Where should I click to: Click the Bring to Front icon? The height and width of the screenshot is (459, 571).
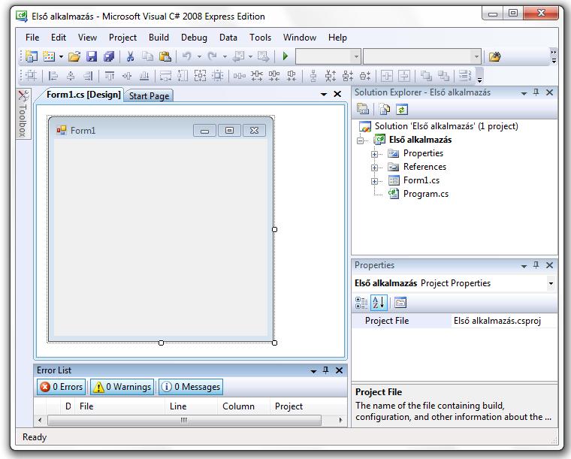tap(426, 76)
